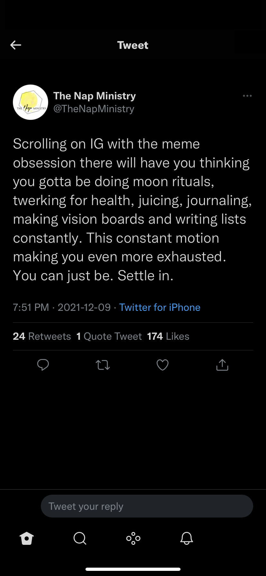266x576 pixels.
Task: Open the Search tab
Action: tap(80, 538)
